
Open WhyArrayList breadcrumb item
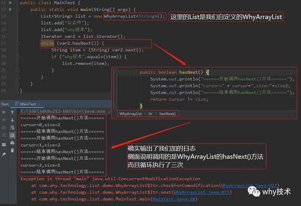(131, 114)
